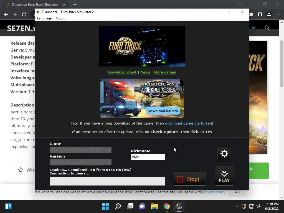This screenshot has width=284, height=213.
Task: Expand the website header chevron dropdown
Action: [254, 28]
